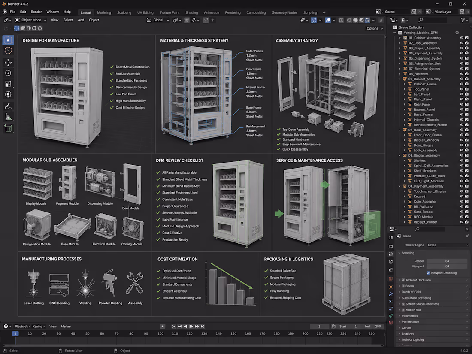This screenshot has height=354, width=472.
Task: Open the Material properties tab icon
Action: pyautogui.click(x=390, y=323)
